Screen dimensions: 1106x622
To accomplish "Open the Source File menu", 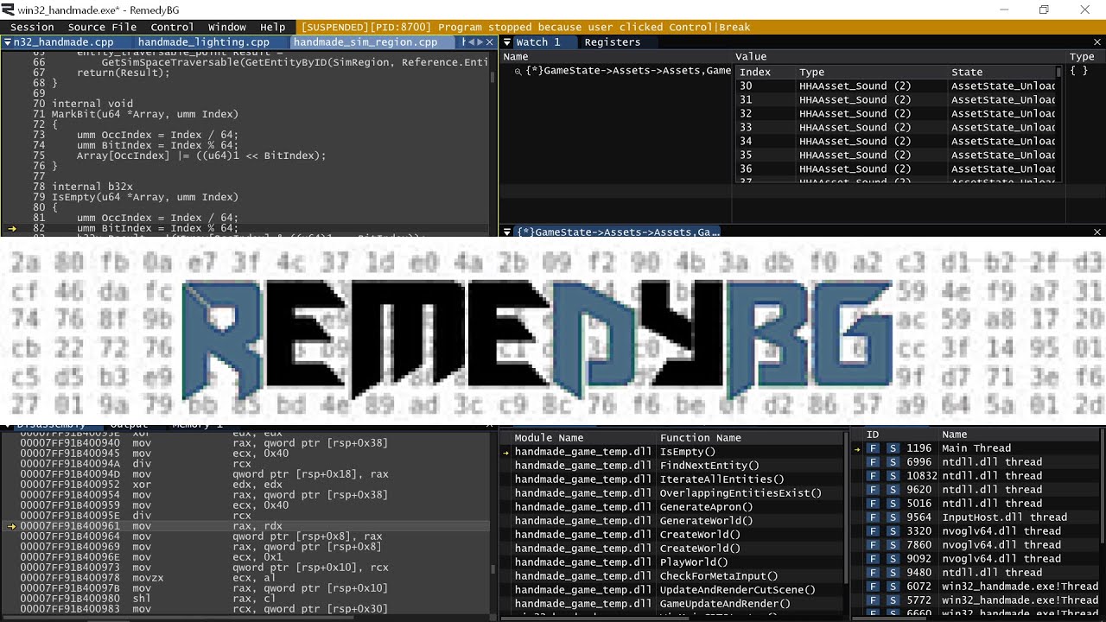I will click(x=102, y=27).
